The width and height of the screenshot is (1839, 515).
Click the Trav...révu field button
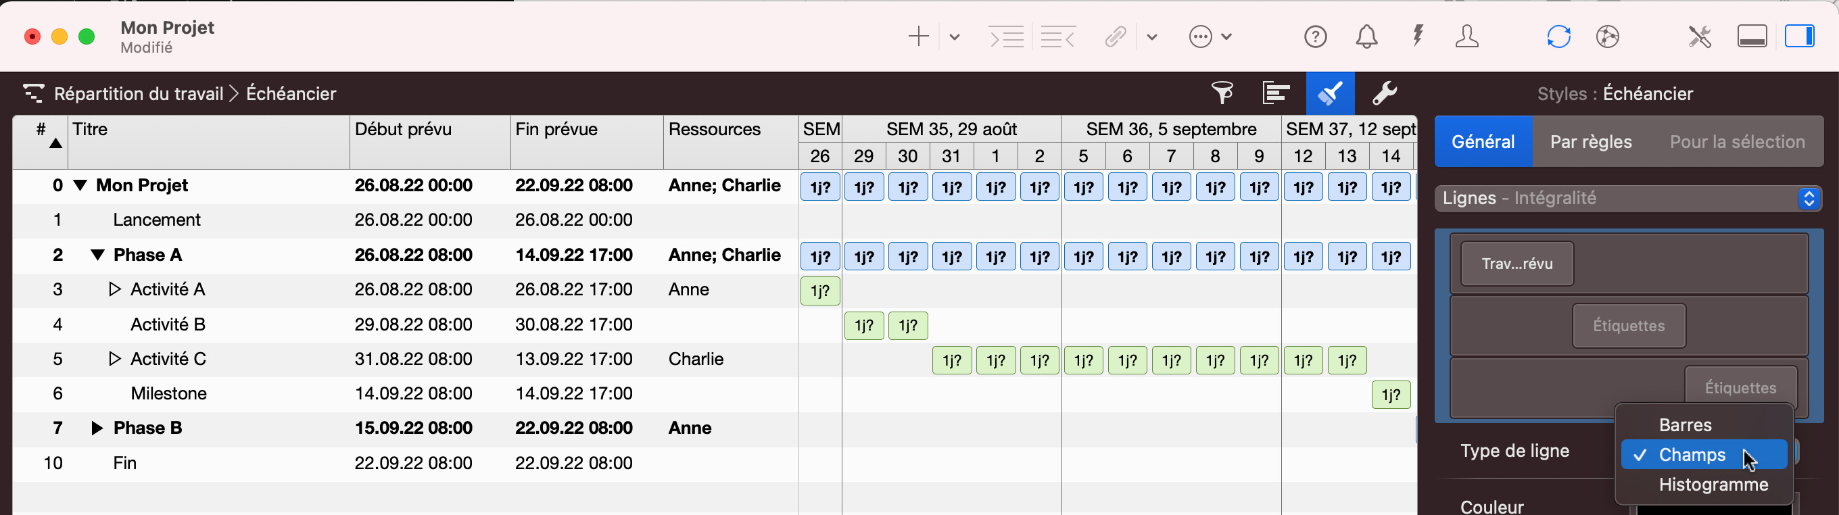(1517, 264)
